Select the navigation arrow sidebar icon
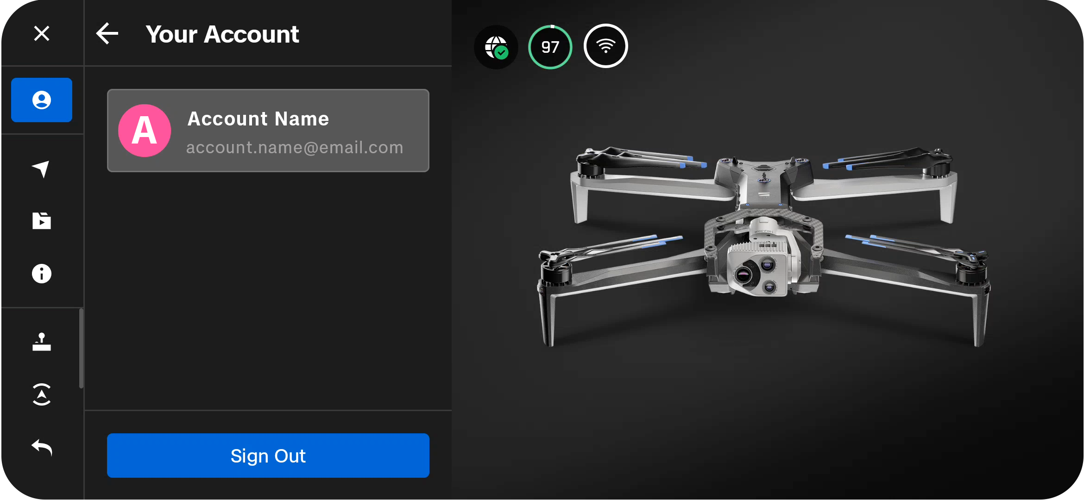The height and width of the screenshot is (500, 1084). (42, 169)
